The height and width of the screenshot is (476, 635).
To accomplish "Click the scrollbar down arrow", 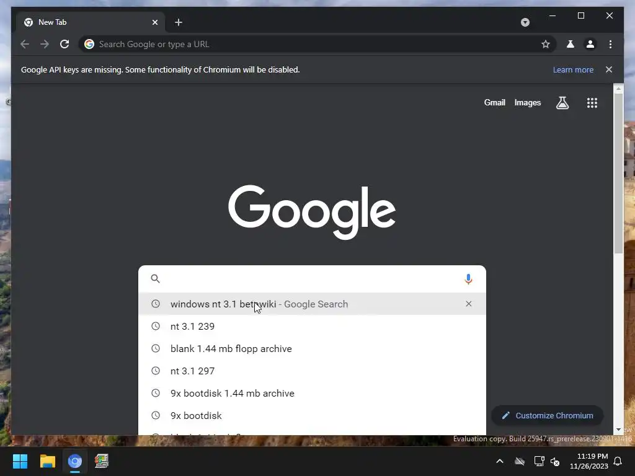I will click(618, 430).
